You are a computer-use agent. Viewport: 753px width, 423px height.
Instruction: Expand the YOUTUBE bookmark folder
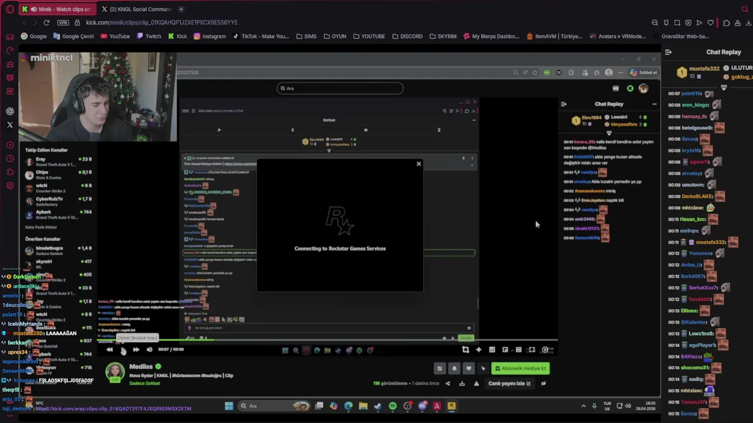pos(369,36)
